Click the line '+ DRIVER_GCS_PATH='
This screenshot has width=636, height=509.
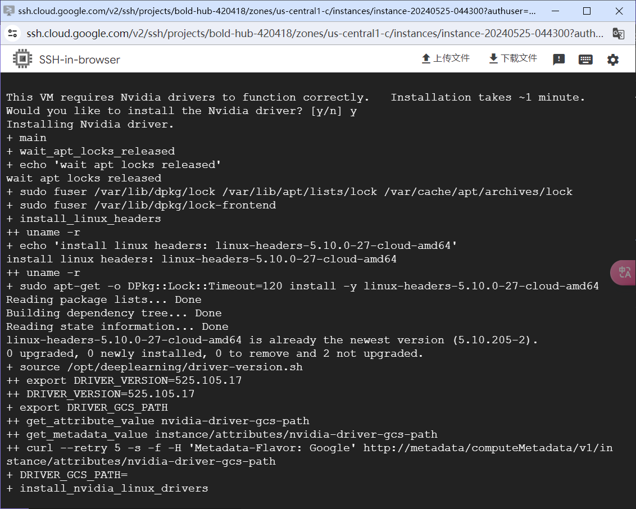67,475
